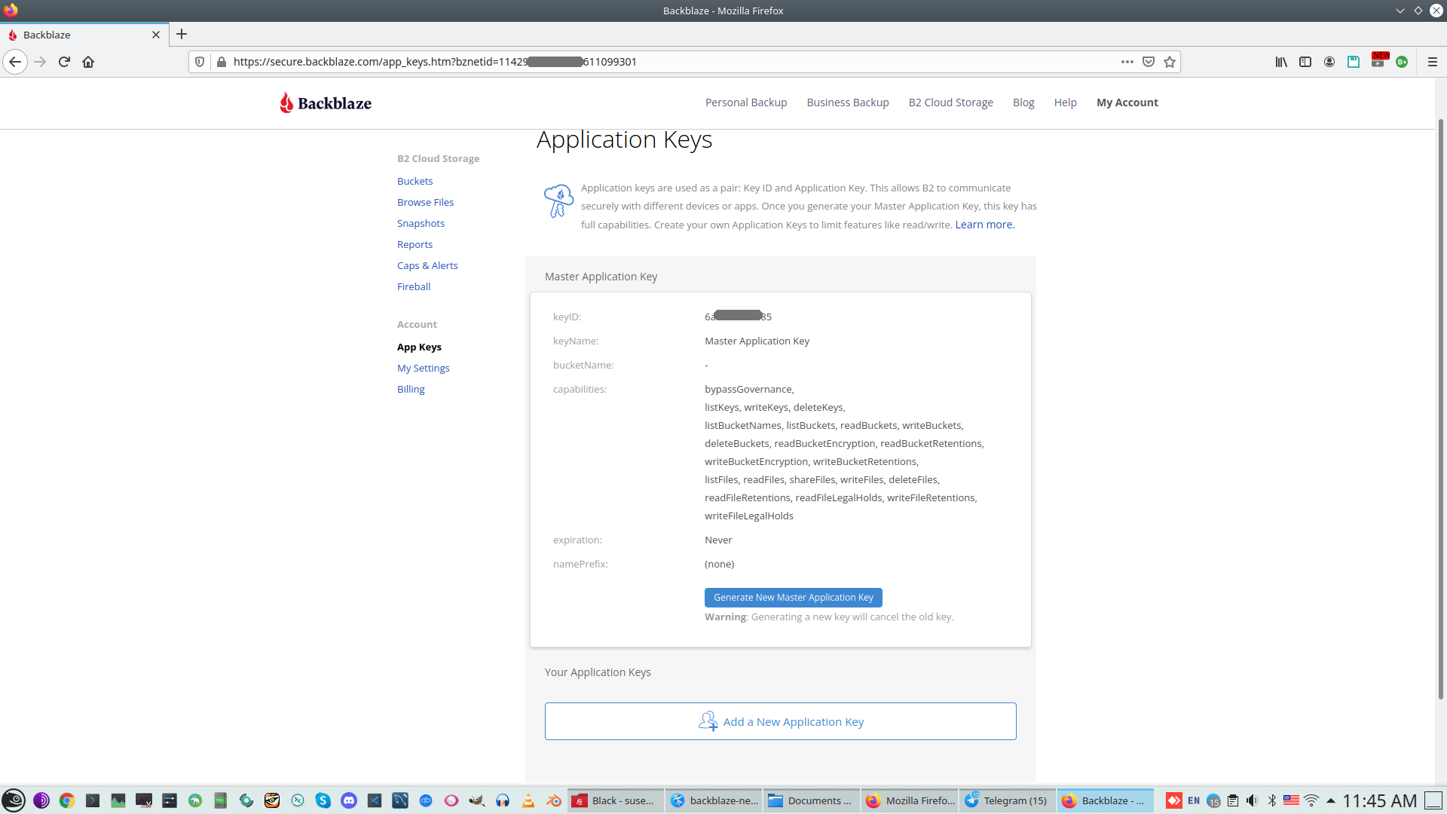Click the page vertical scrollbar

pyautogui.click(x=1440, y=407)
